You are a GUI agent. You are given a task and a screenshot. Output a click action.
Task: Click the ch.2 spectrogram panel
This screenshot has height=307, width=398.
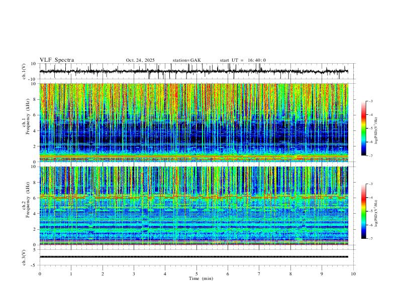[x=194, y=206]
